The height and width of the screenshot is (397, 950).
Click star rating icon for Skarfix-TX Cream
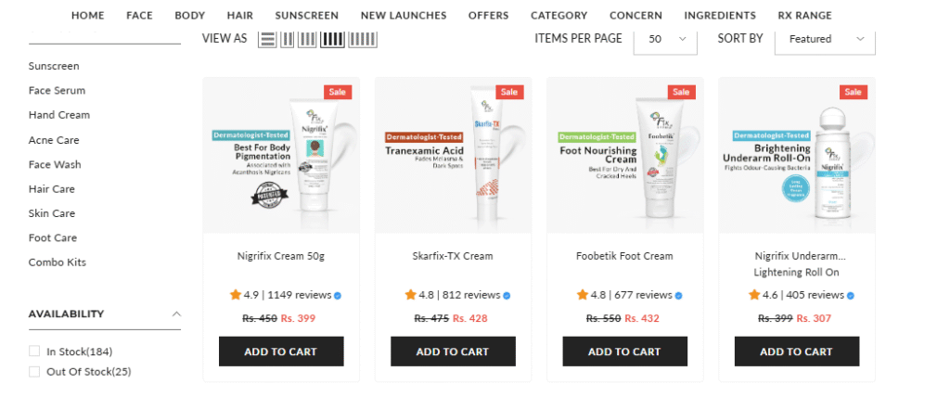(x=410, y=295)
